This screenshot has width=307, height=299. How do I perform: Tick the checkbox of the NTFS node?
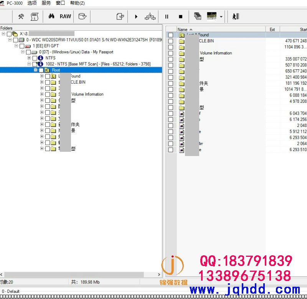pos(35,58)
